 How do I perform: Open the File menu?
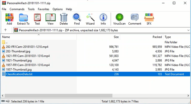click(x=4, y=9)
